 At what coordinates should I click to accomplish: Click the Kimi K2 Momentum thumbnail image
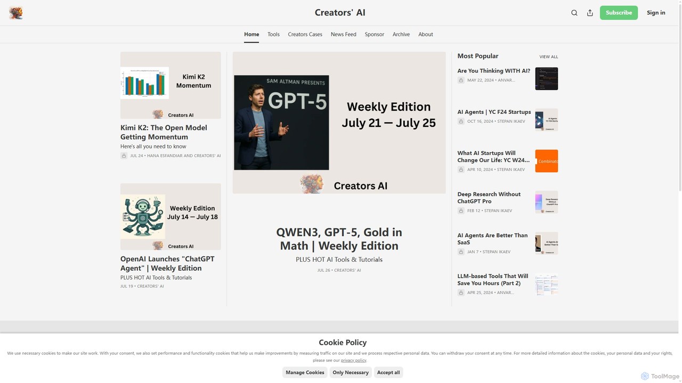[x=170, y=85]
